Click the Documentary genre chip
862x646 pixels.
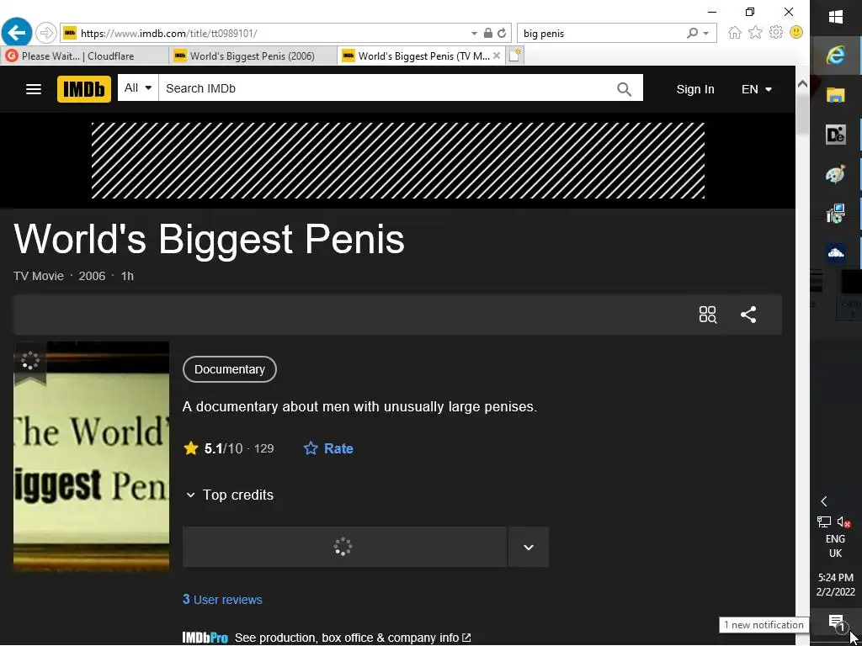point(229,369)
